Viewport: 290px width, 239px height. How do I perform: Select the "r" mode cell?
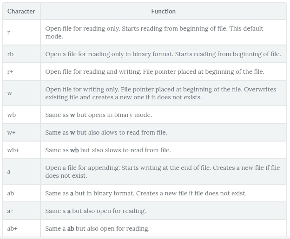coord(9,32)
